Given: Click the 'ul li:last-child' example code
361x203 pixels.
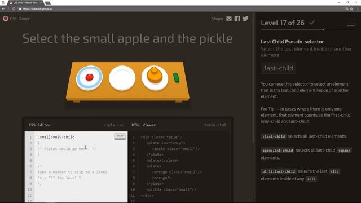Looking at the screenshot, I should (279, 171).
